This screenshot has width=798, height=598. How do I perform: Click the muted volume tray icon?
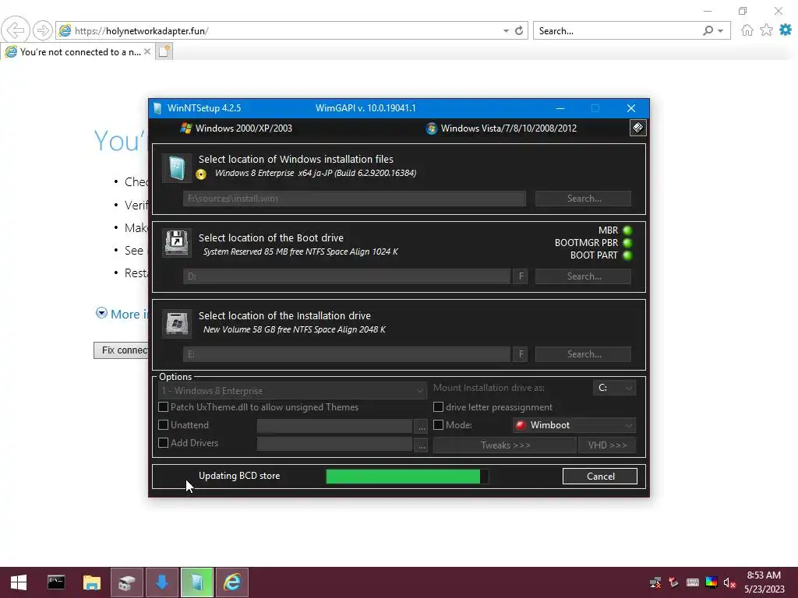pos(729,582)
